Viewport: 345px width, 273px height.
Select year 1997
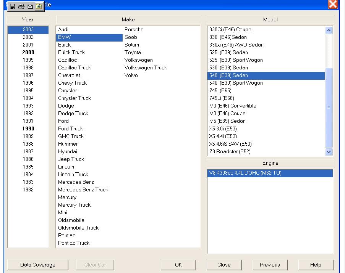[28, 75]
